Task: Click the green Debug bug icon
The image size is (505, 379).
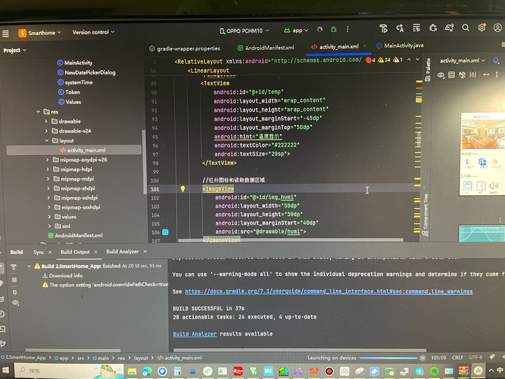Action: pyautogui.click(x=334, y=29)
